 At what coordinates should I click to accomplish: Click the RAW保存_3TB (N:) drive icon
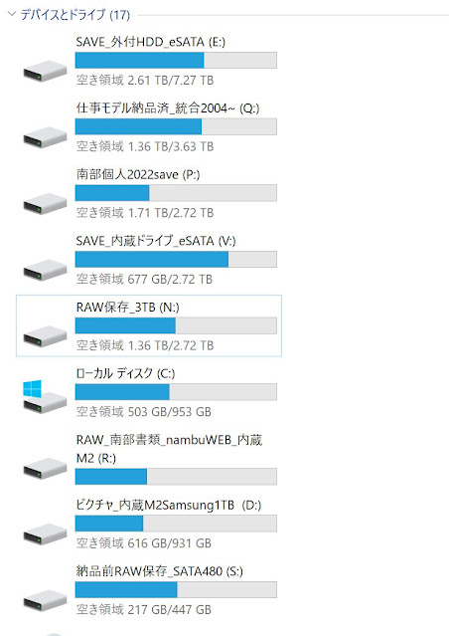point(45,335)
